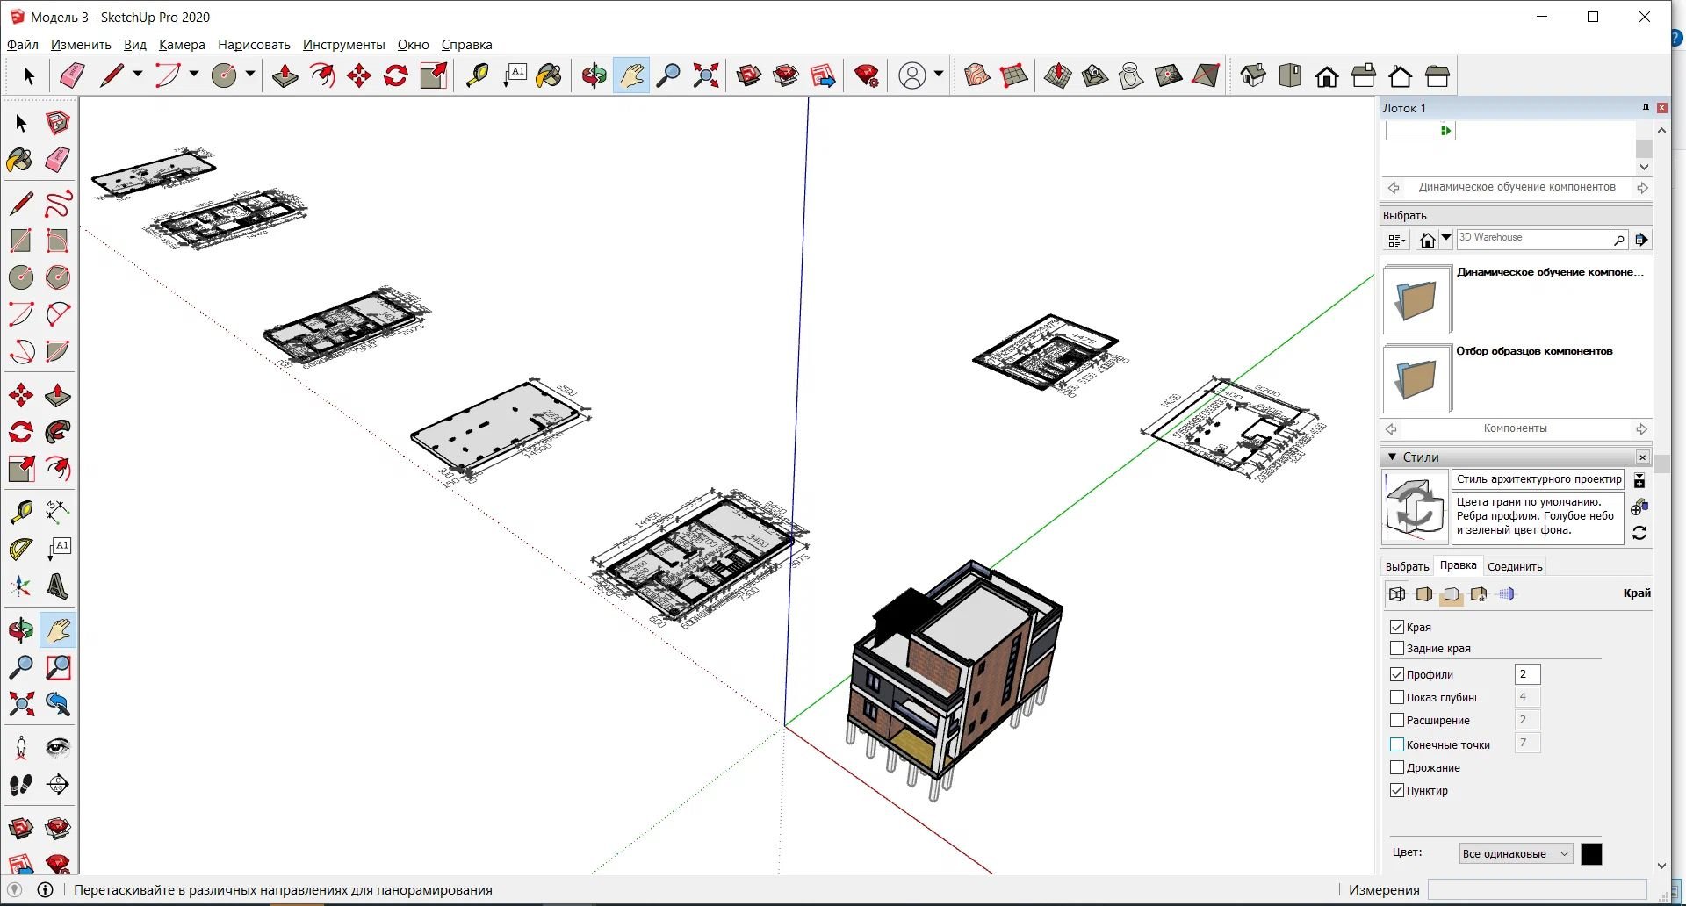Uncheck the Края checkbox
This screenshot has width=1686, height=906.
(x=1397, y=627)
